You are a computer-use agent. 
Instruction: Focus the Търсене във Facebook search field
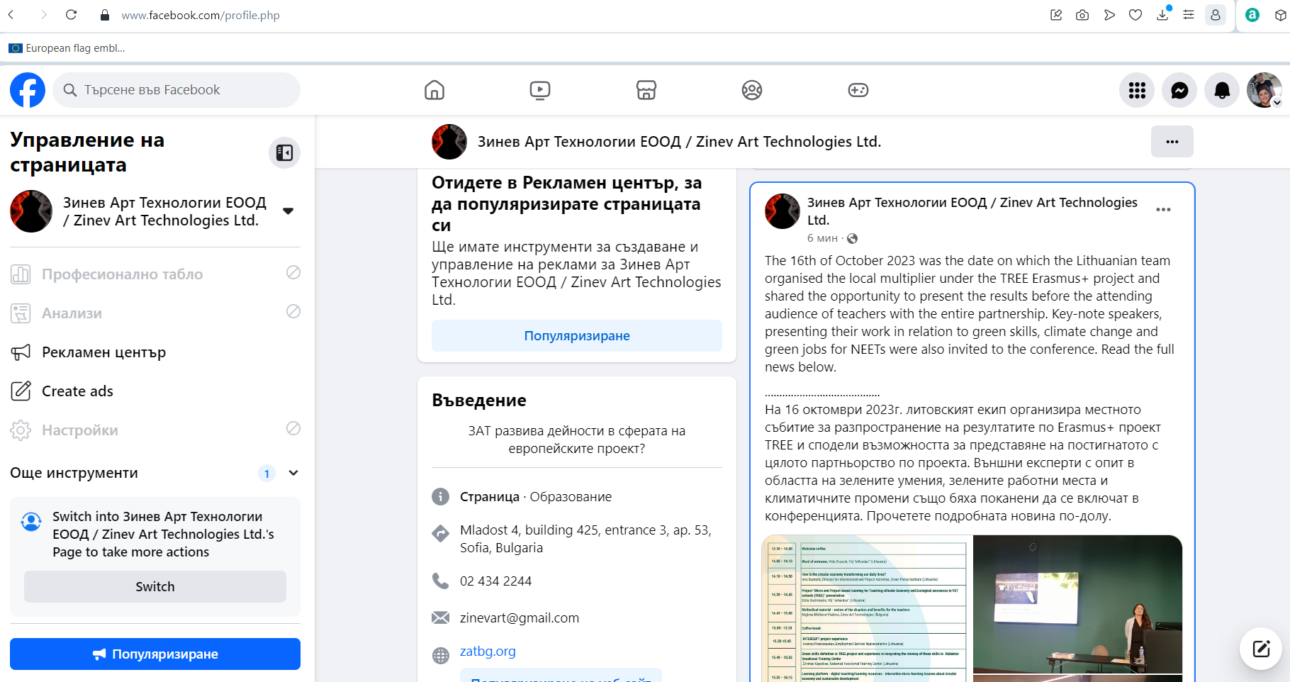coord(176,90)
